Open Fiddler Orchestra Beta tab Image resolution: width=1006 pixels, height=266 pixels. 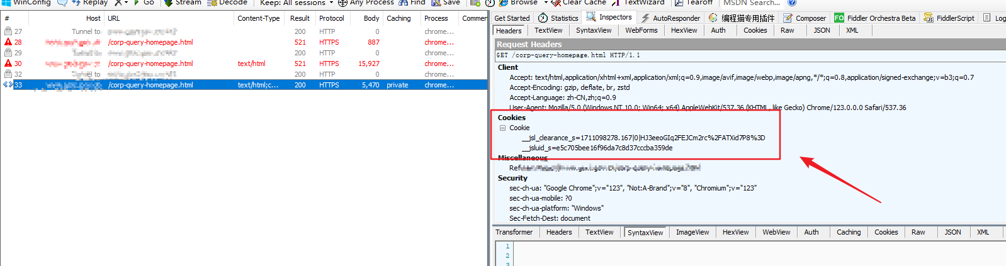click(x=875, y=18)
